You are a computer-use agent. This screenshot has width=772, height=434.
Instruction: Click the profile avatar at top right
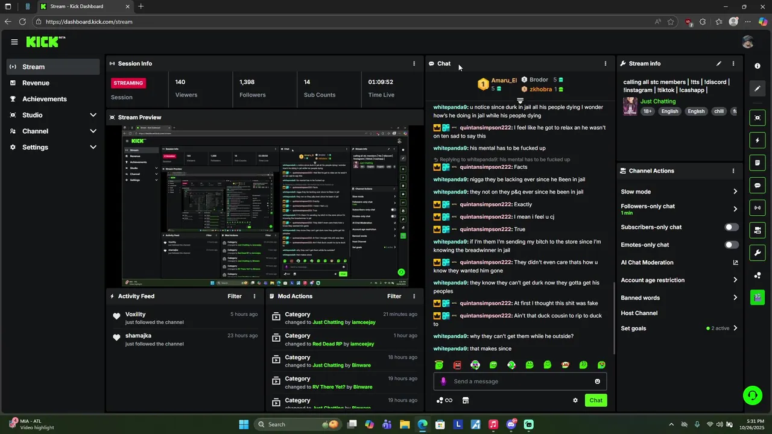748,42
